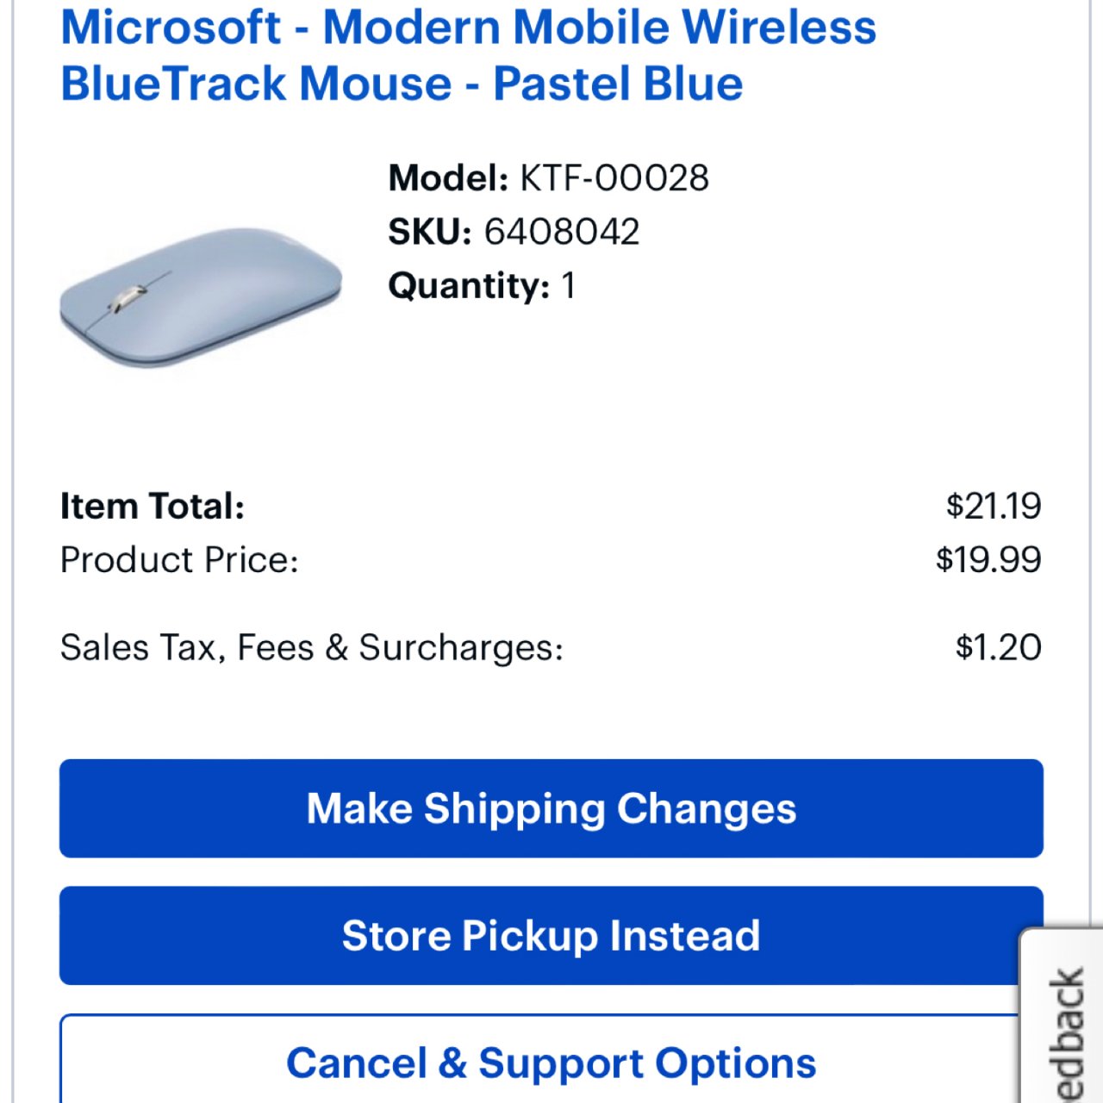Click the pastel blue mouse product image
The height and width of the screenshot is (1103, 1103).
[201, 296]
